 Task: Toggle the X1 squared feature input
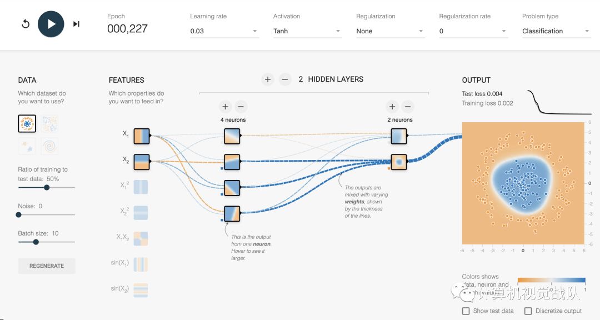click(141, 187)
